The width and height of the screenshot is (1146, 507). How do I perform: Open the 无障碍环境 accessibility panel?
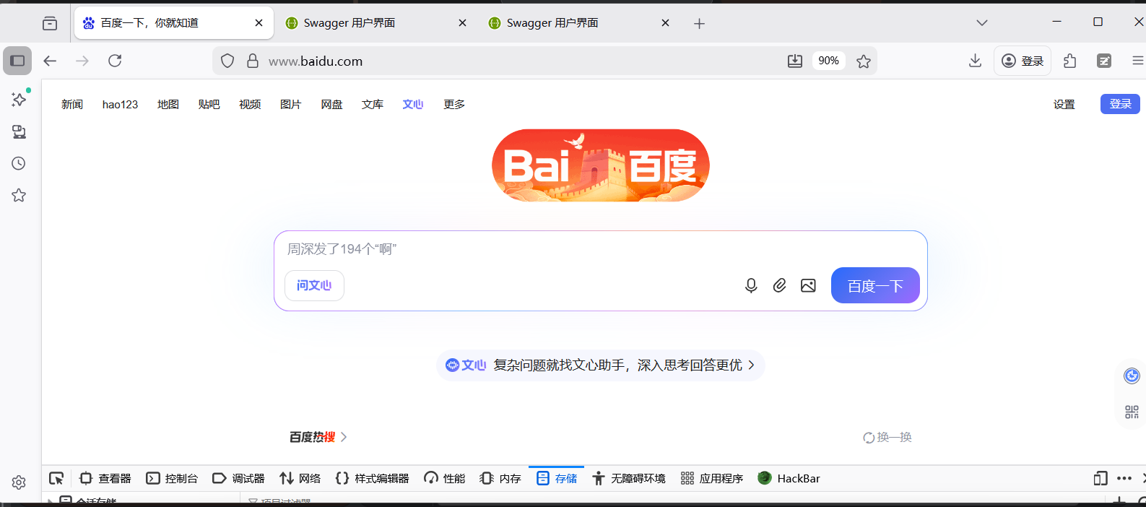tap(629, 478)
